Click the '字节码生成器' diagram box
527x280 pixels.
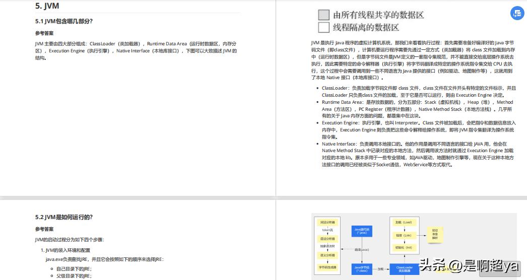tap(327, 267)
